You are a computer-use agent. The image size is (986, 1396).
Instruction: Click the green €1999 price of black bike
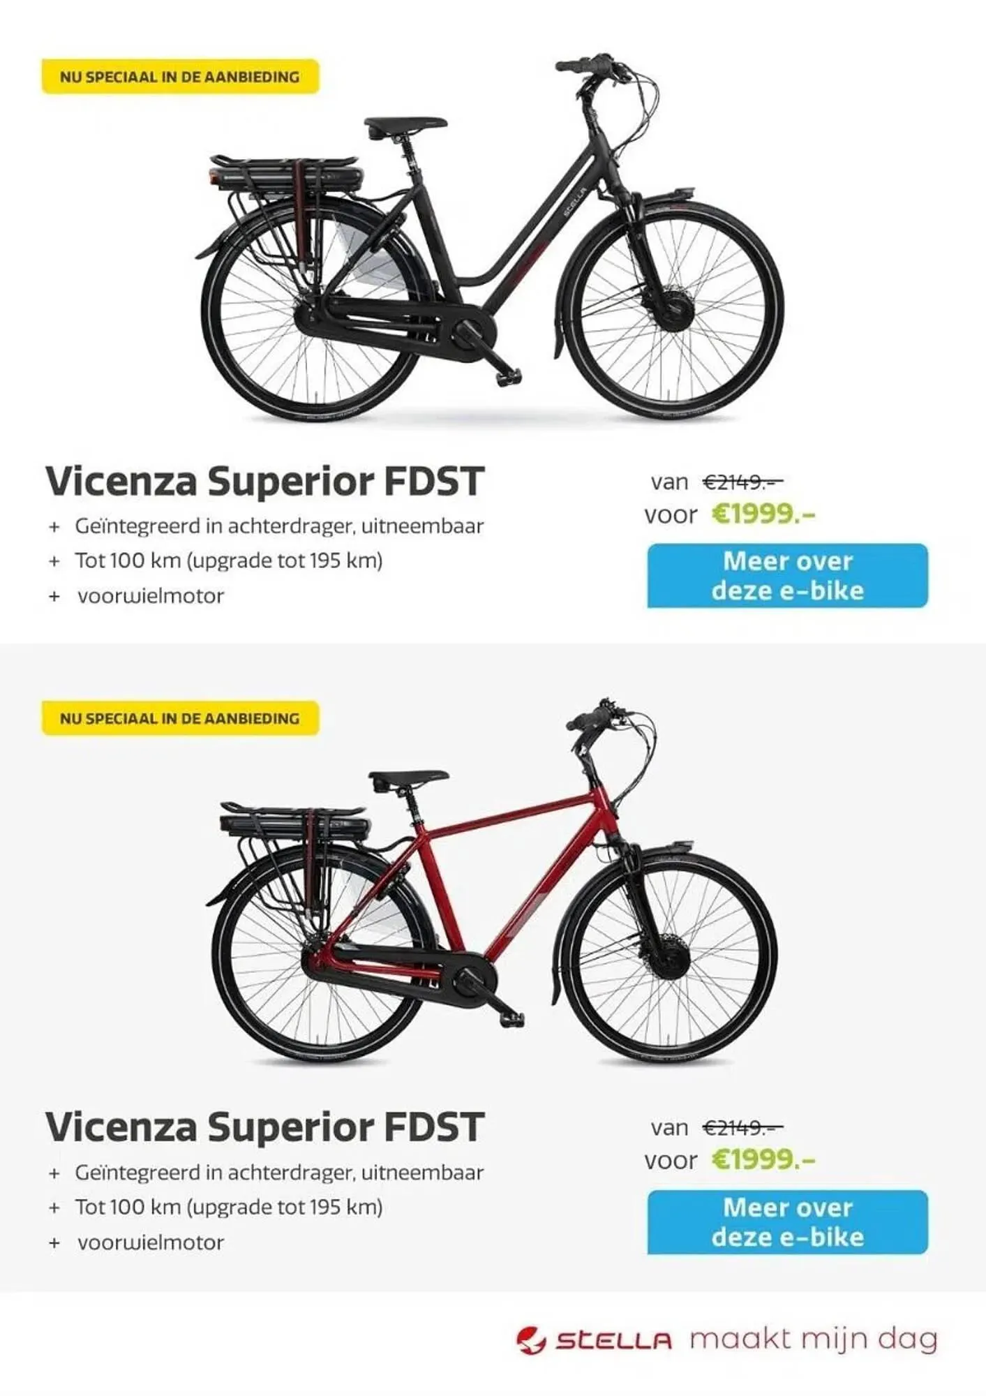point(763,514)
